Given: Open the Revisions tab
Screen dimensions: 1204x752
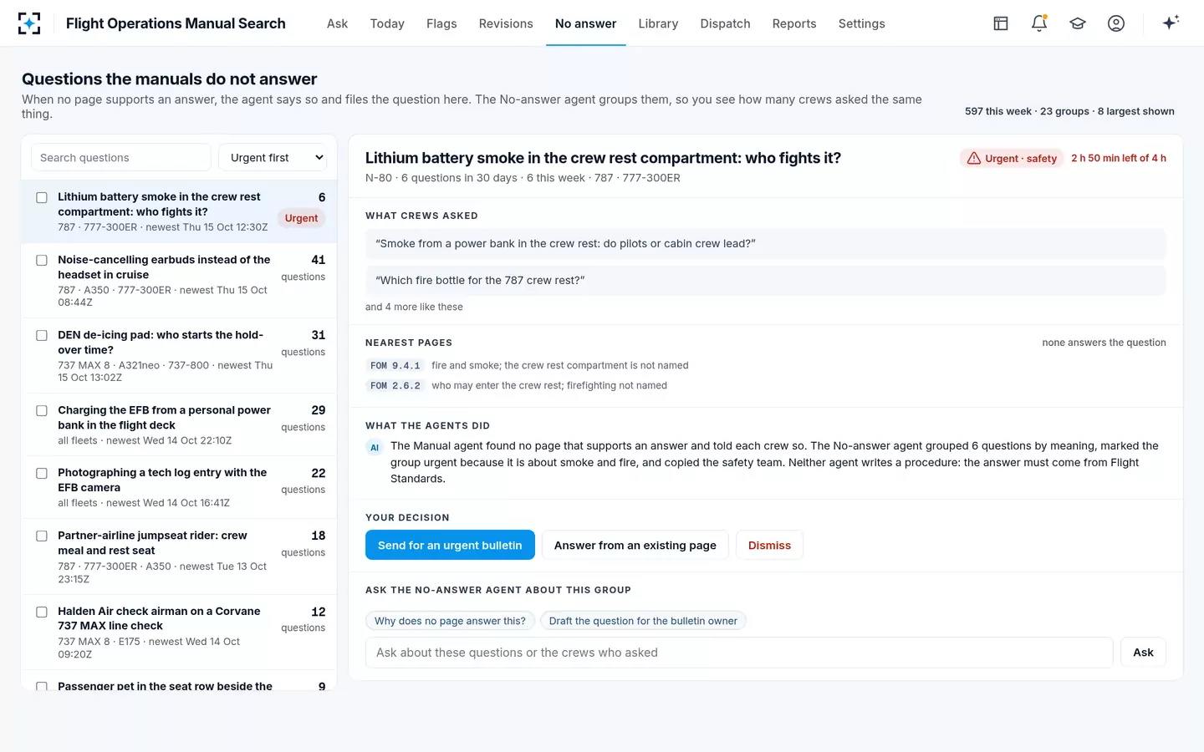Looking at the screenshot, I should (x=506, y=23).
